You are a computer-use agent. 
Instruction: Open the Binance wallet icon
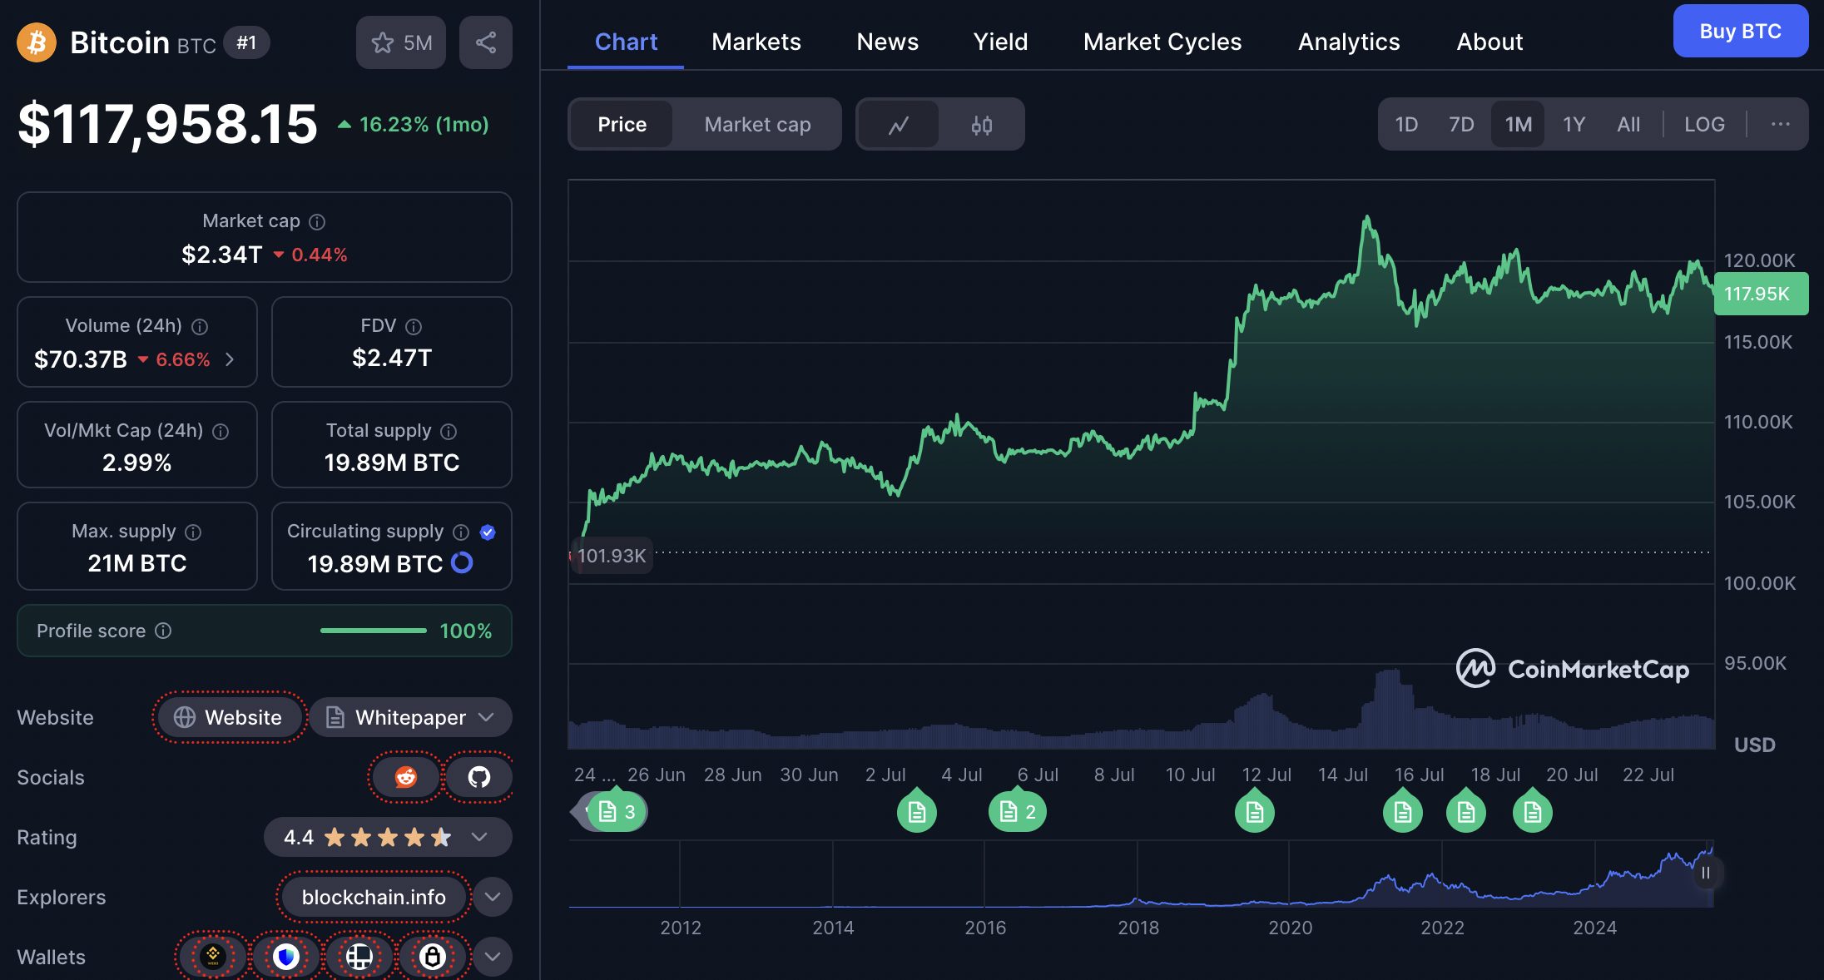click(x=213, y=957)
